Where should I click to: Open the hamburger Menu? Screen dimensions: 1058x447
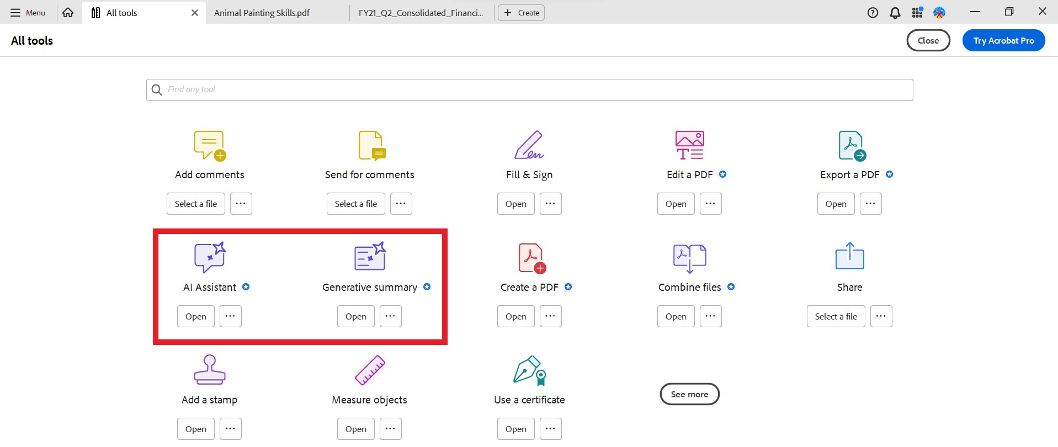[28, 13]
